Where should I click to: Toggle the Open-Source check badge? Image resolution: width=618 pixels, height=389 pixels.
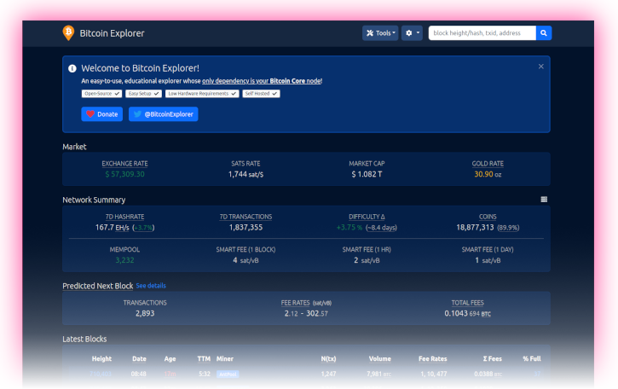[101, 94]
